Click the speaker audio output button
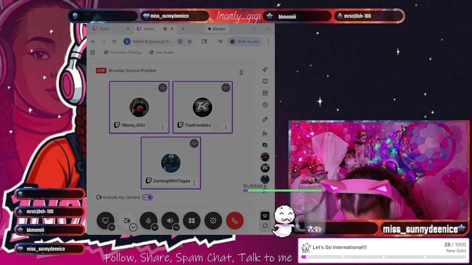This screenshot has height=265, width=472. (170, 220)
